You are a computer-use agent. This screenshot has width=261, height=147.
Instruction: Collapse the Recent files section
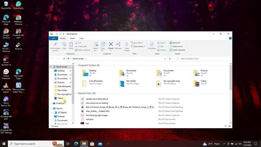pyautogui.click(x=77, y=94)
